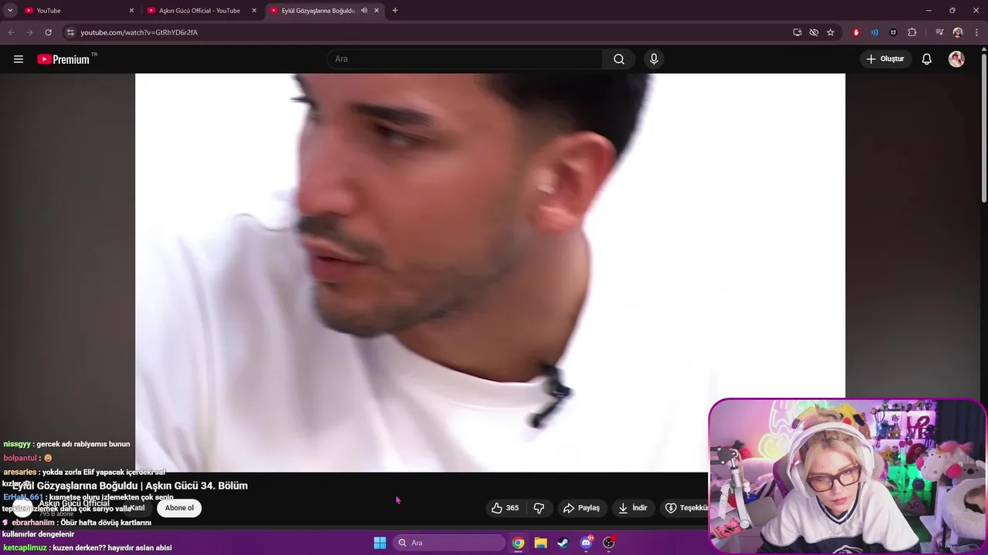Open Windows Start menu
The width and height of the screenshot is (988, 555).
(x=380, y=543)
